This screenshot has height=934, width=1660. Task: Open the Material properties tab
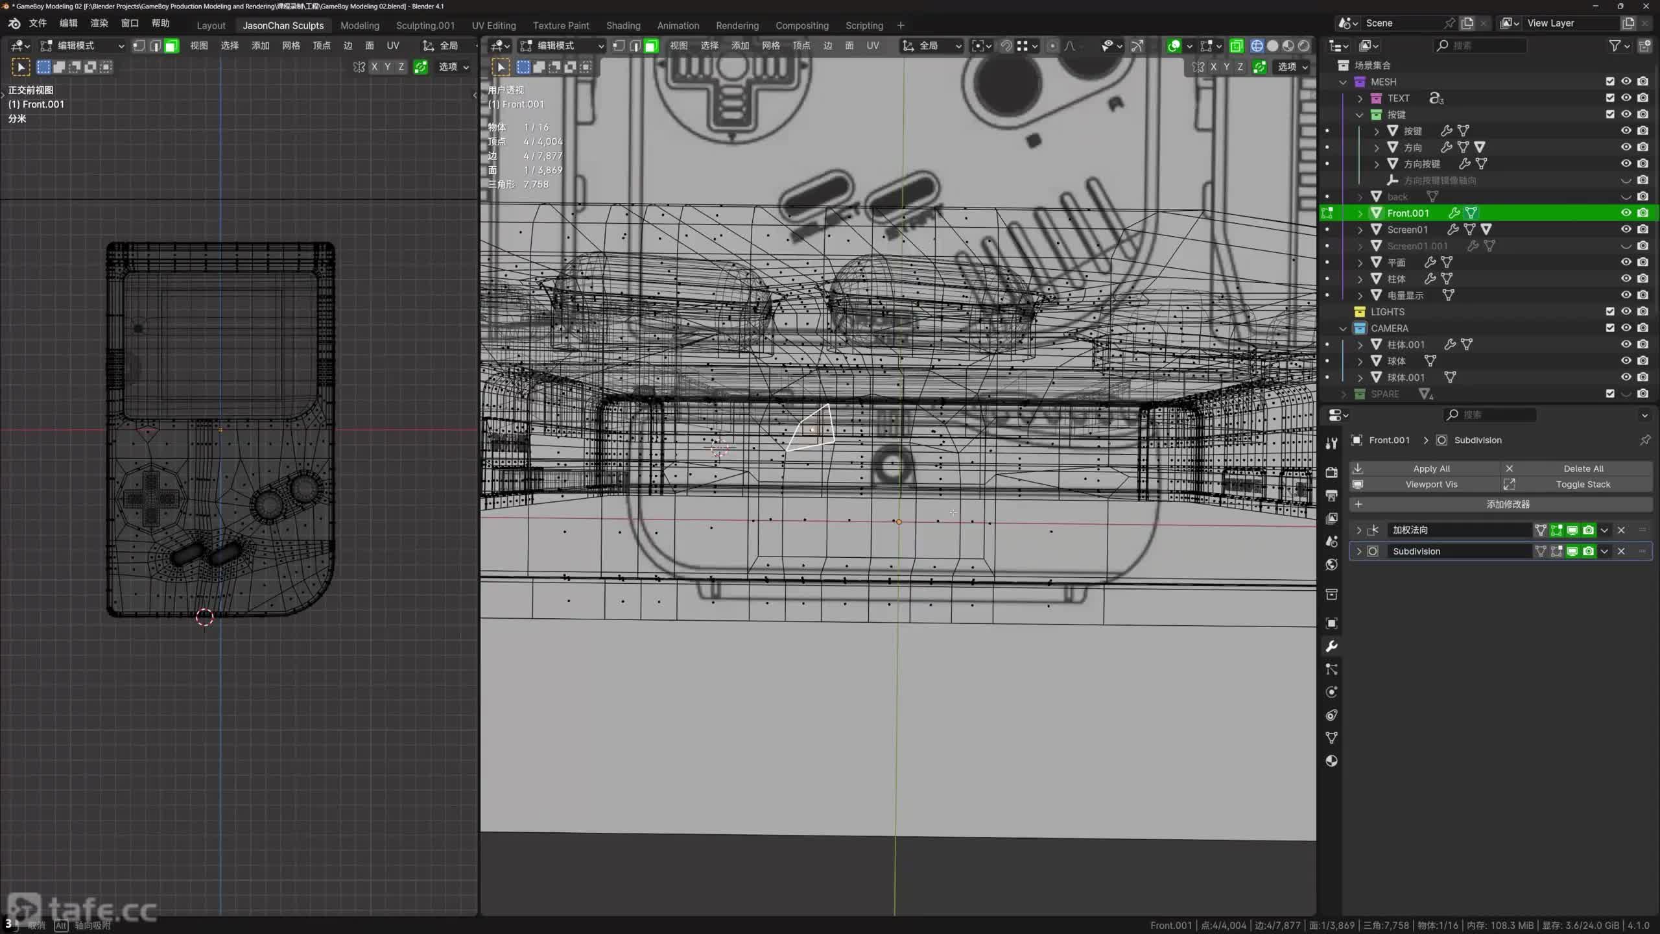(x=1331, y=761)
